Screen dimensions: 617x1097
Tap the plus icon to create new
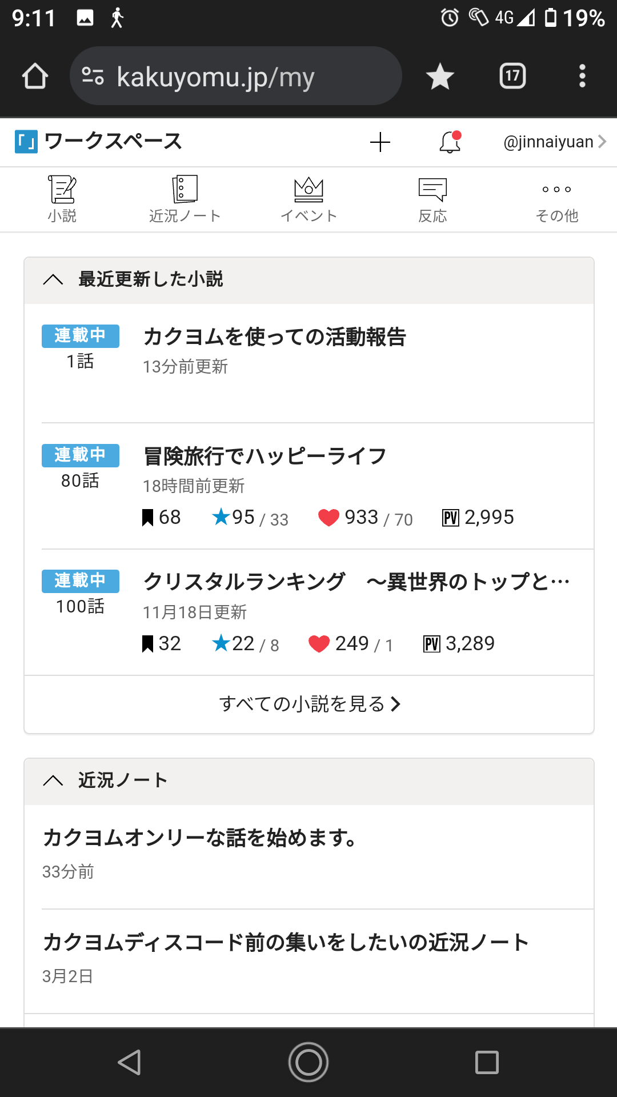point(380,142)
